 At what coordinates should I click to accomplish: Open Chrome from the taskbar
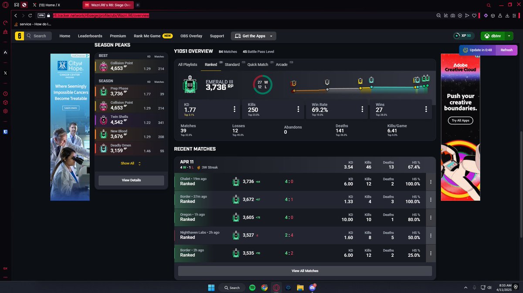(264, 287)
